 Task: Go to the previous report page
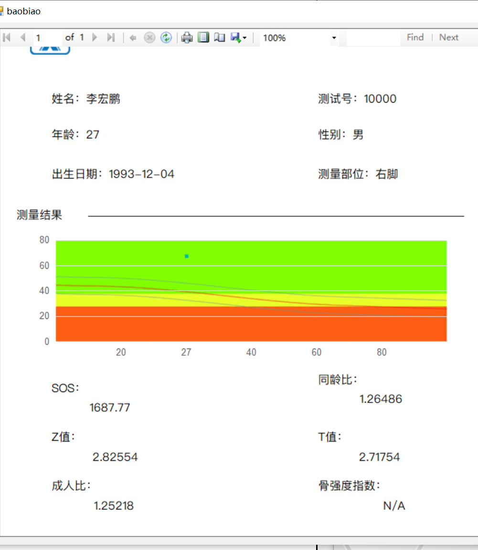[23, 37]
